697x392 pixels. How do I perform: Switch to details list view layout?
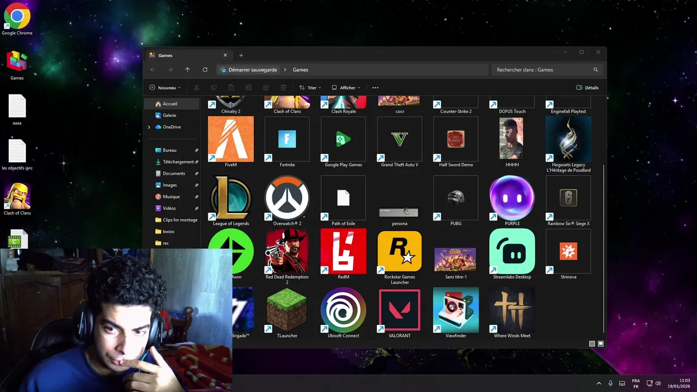pyautogui.click(x=592, y=344)
